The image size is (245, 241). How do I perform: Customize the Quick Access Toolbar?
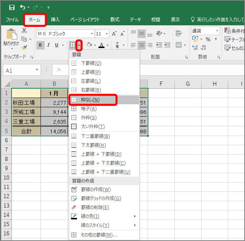49,7
